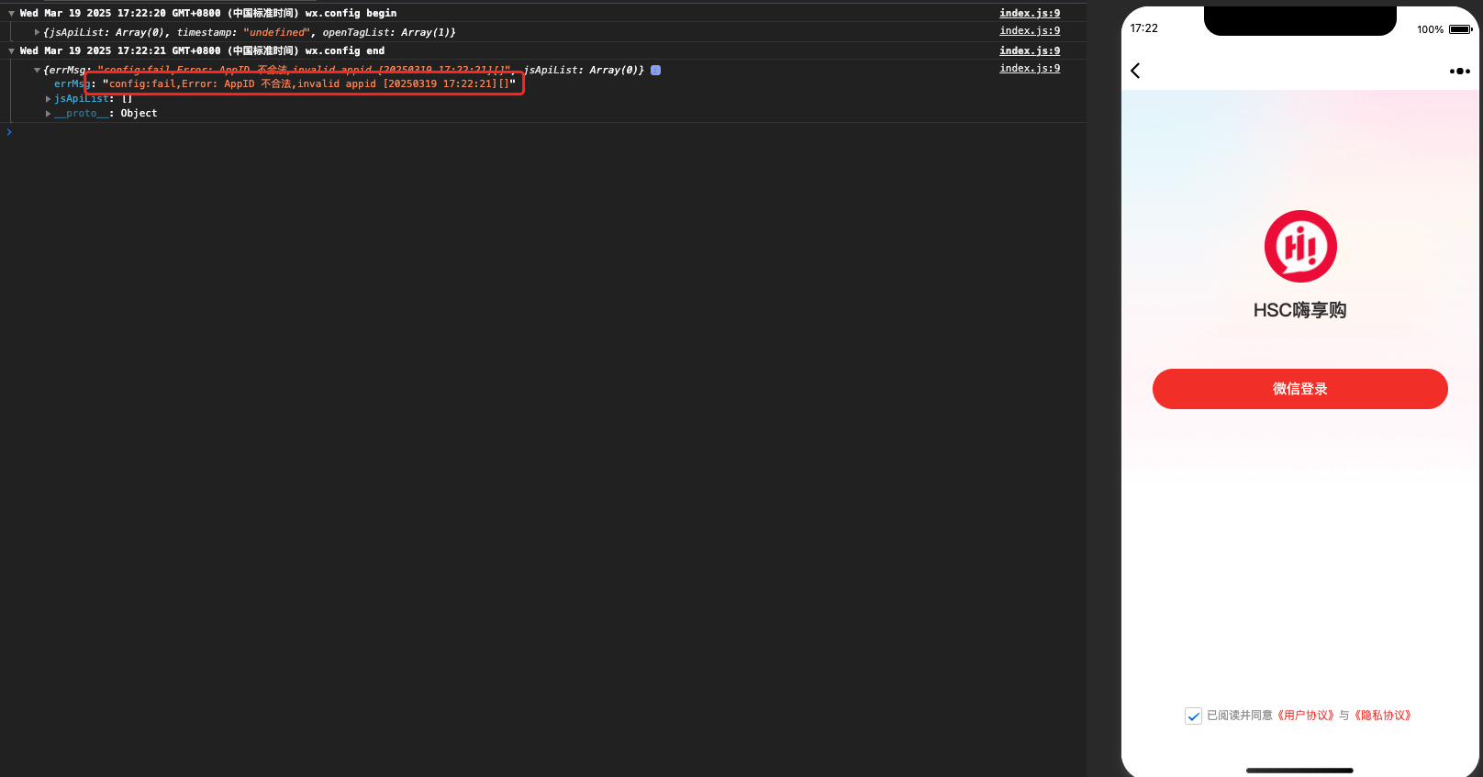Screen dimensions: 1483x777
Task: Expand the jsApiList property array
Action: click(x=48, y=99)
